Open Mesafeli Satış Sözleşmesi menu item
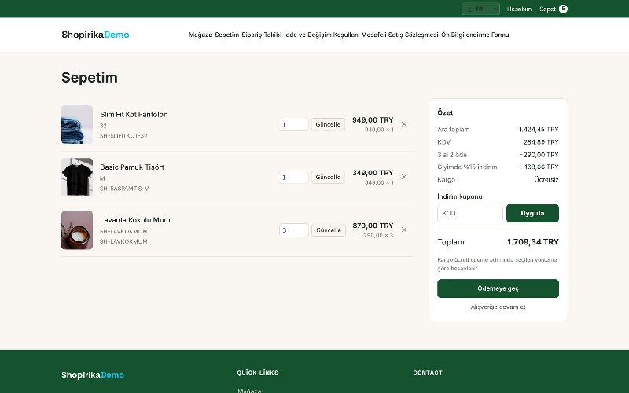This screenshot has width=629, height=393. pyautogui.click(x=399, y=35)
